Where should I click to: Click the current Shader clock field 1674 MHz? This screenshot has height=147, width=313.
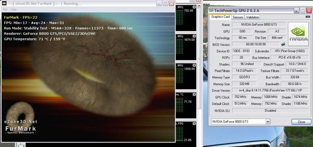300,97
